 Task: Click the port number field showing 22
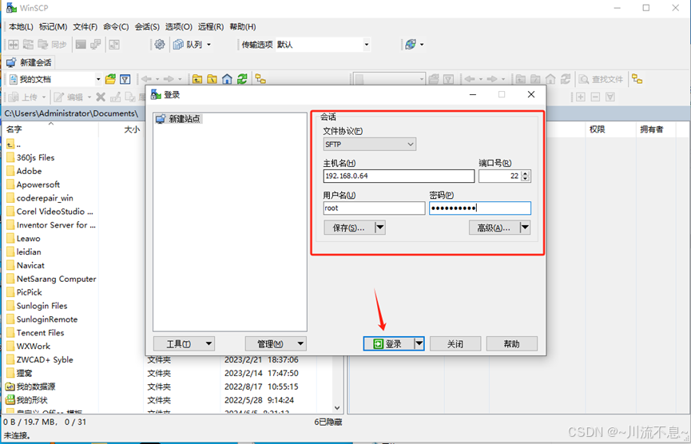(500, 176)
